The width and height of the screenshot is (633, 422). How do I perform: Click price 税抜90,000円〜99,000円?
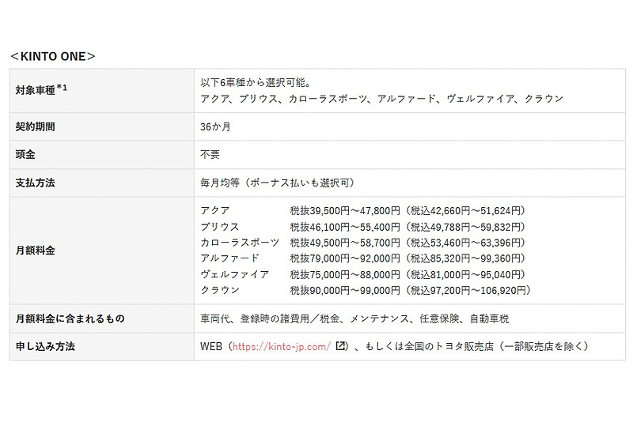345,290
